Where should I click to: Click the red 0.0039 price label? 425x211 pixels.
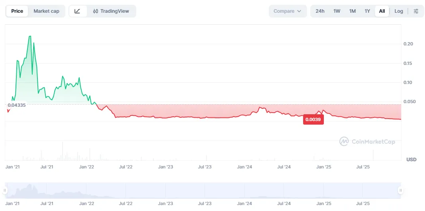click(313, 119)
